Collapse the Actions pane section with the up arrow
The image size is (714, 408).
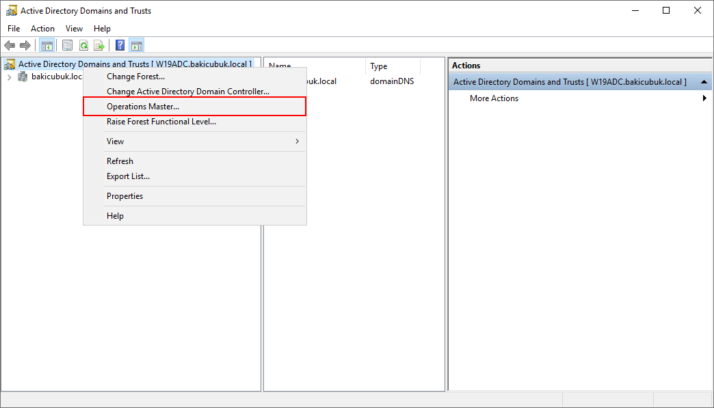704,82
